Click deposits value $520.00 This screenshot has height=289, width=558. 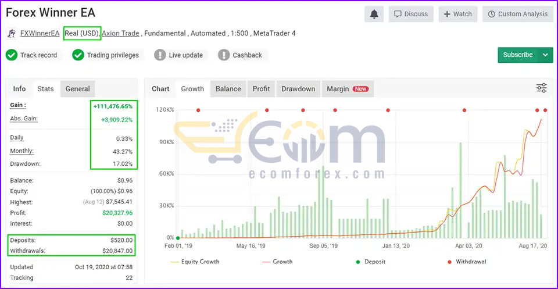pyautogui.click(x=121, y=240)
